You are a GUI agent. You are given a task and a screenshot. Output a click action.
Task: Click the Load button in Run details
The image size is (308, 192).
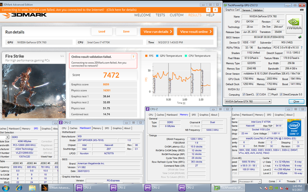click(x=102, y=32)
